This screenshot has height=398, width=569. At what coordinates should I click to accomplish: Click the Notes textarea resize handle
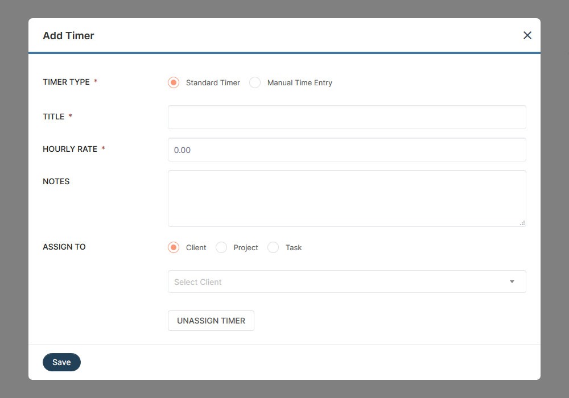522,223
